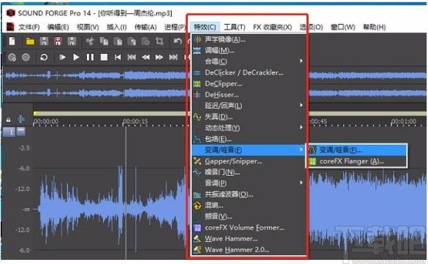This screenshot has height=264, width=428.
Task: Click the skip-to-next marker button
Action: tap(173, 57)
